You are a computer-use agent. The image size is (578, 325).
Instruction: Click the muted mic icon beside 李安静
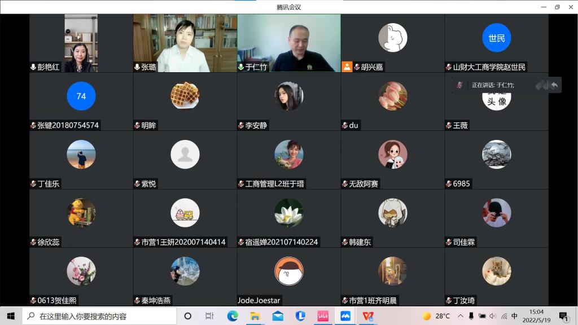click(x=241, y=125)
